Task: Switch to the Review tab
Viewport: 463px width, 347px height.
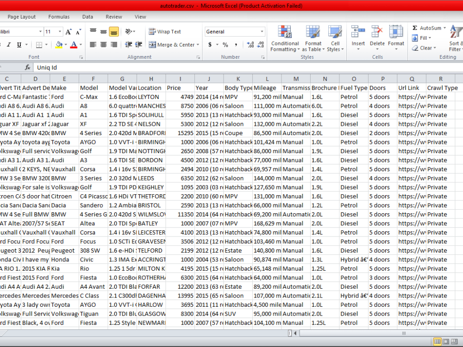Action: tap(114, 17)
